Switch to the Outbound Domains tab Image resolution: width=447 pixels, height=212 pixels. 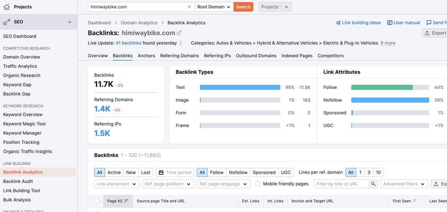click(256, 56)
